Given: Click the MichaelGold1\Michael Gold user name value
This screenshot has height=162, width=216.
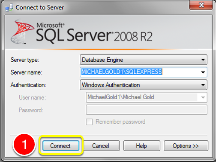Looking at the screenshot, I should click(x=121, y=97).
